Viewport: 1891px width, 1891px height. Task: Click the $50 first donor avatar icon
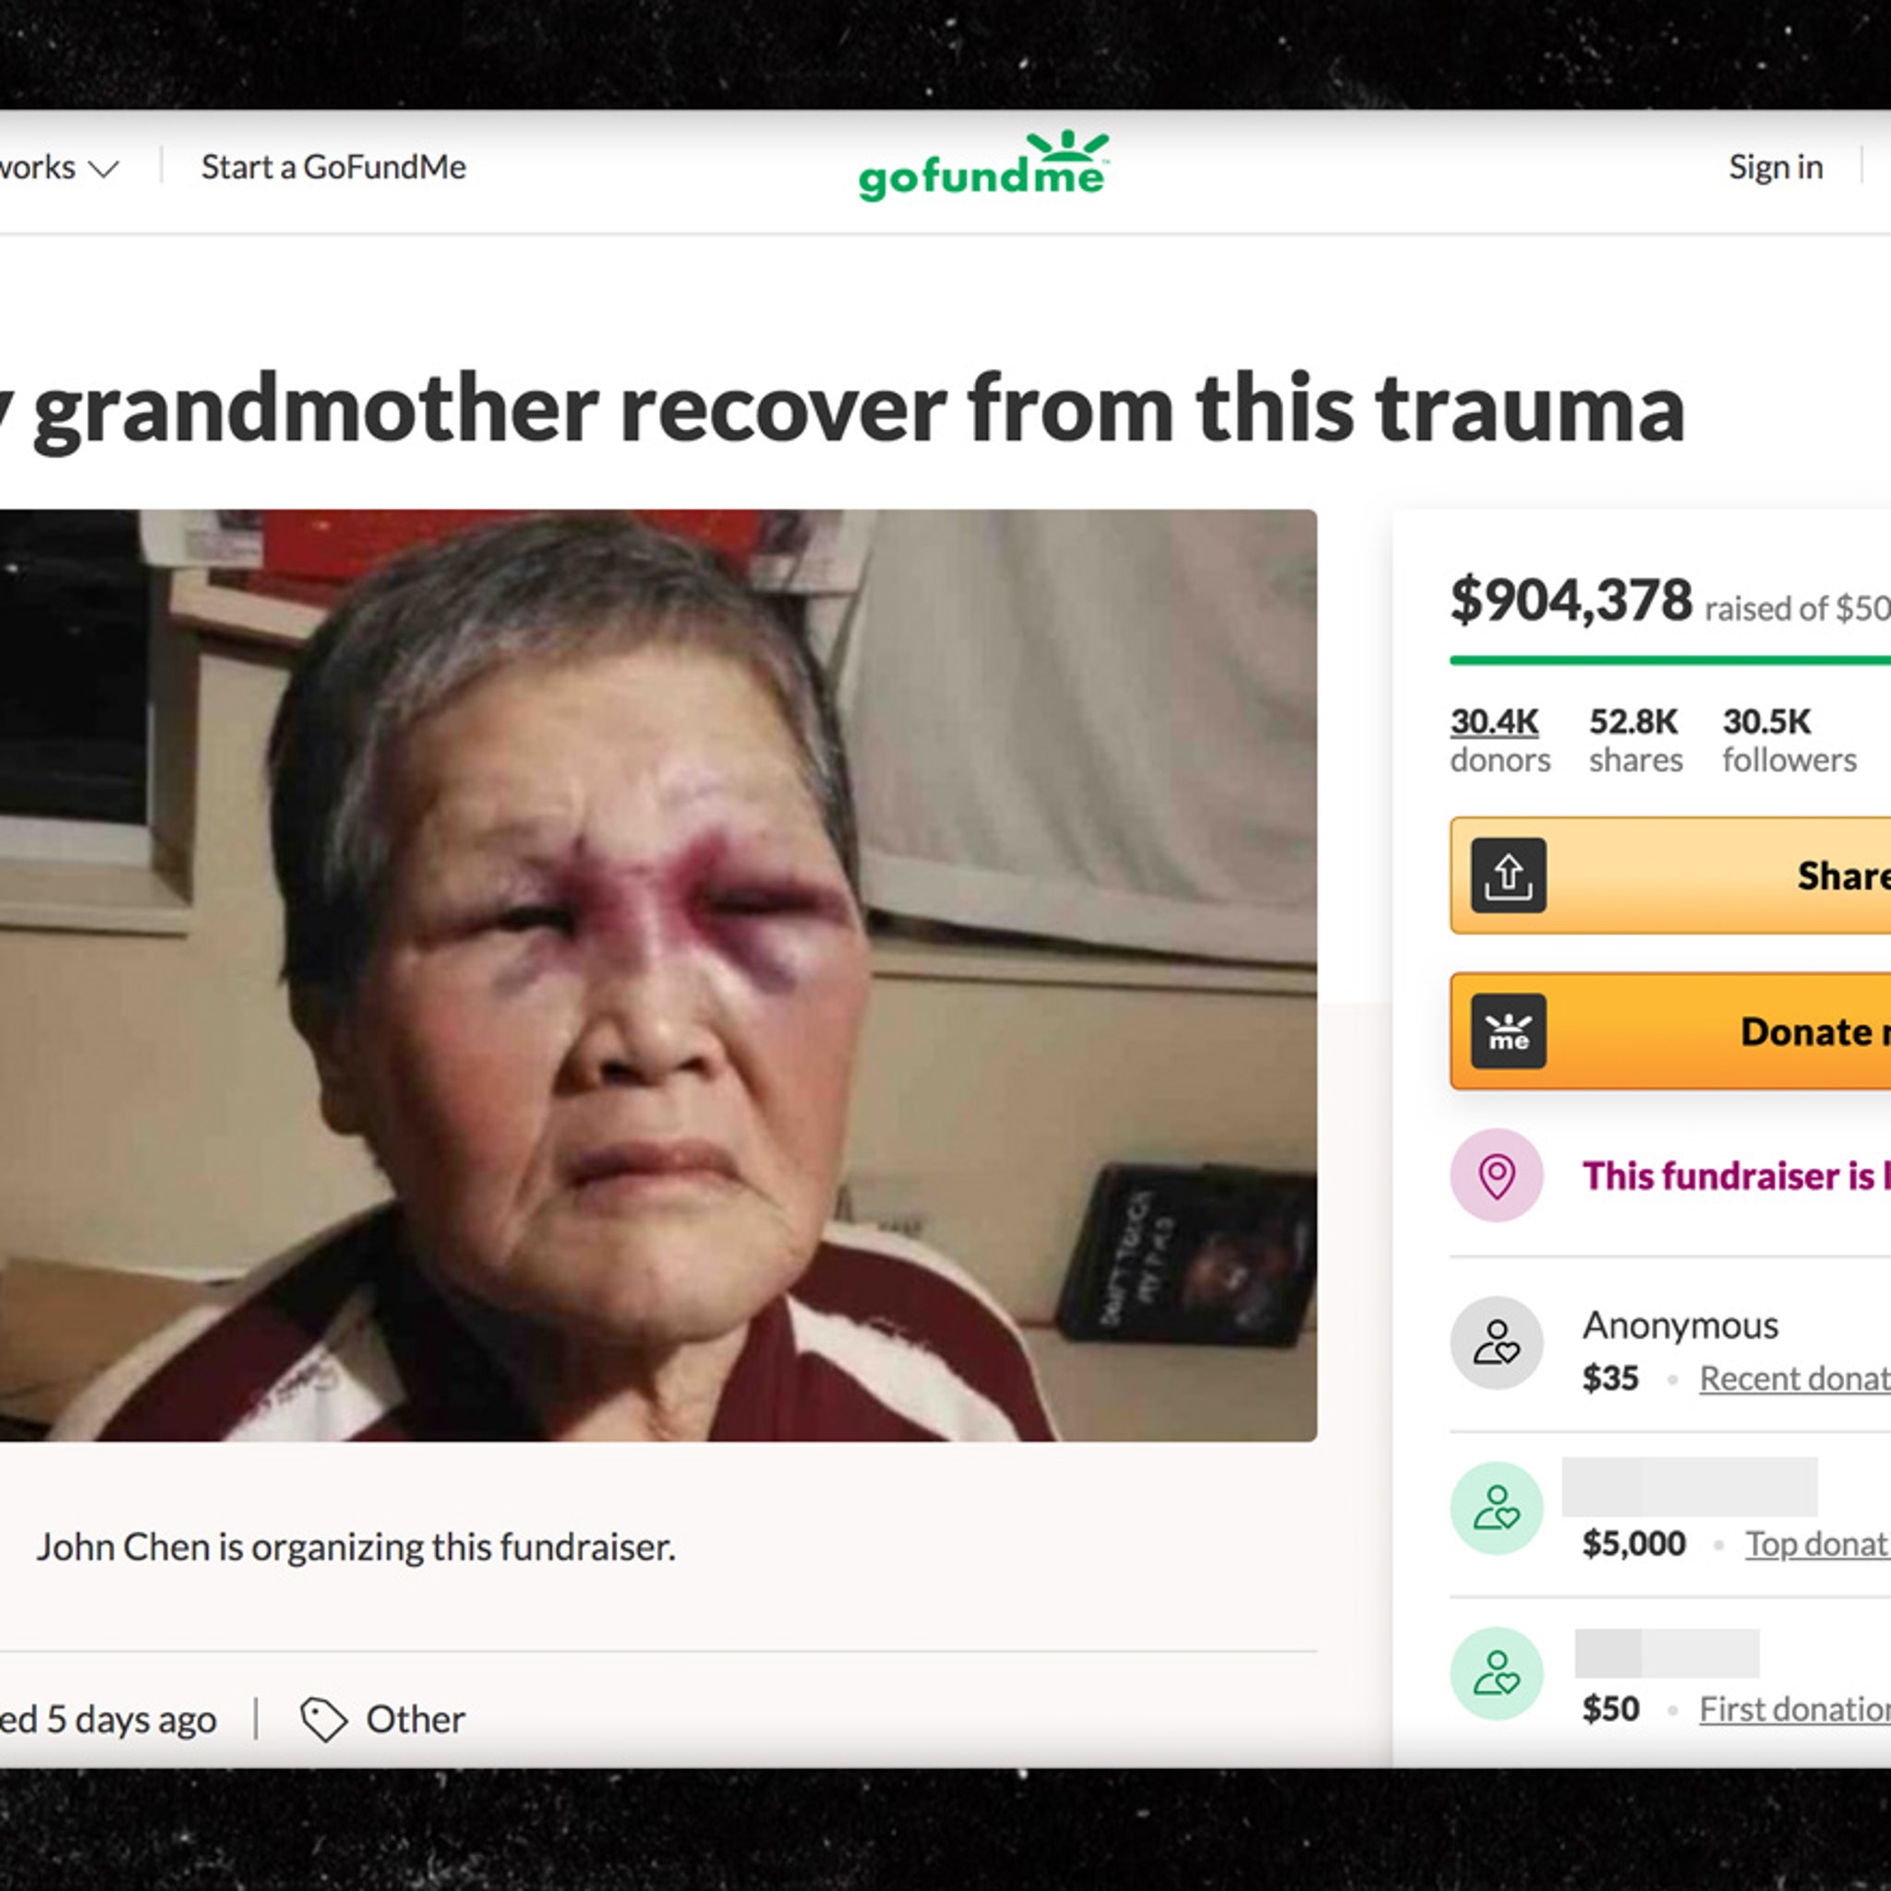coord(1497,1673)
